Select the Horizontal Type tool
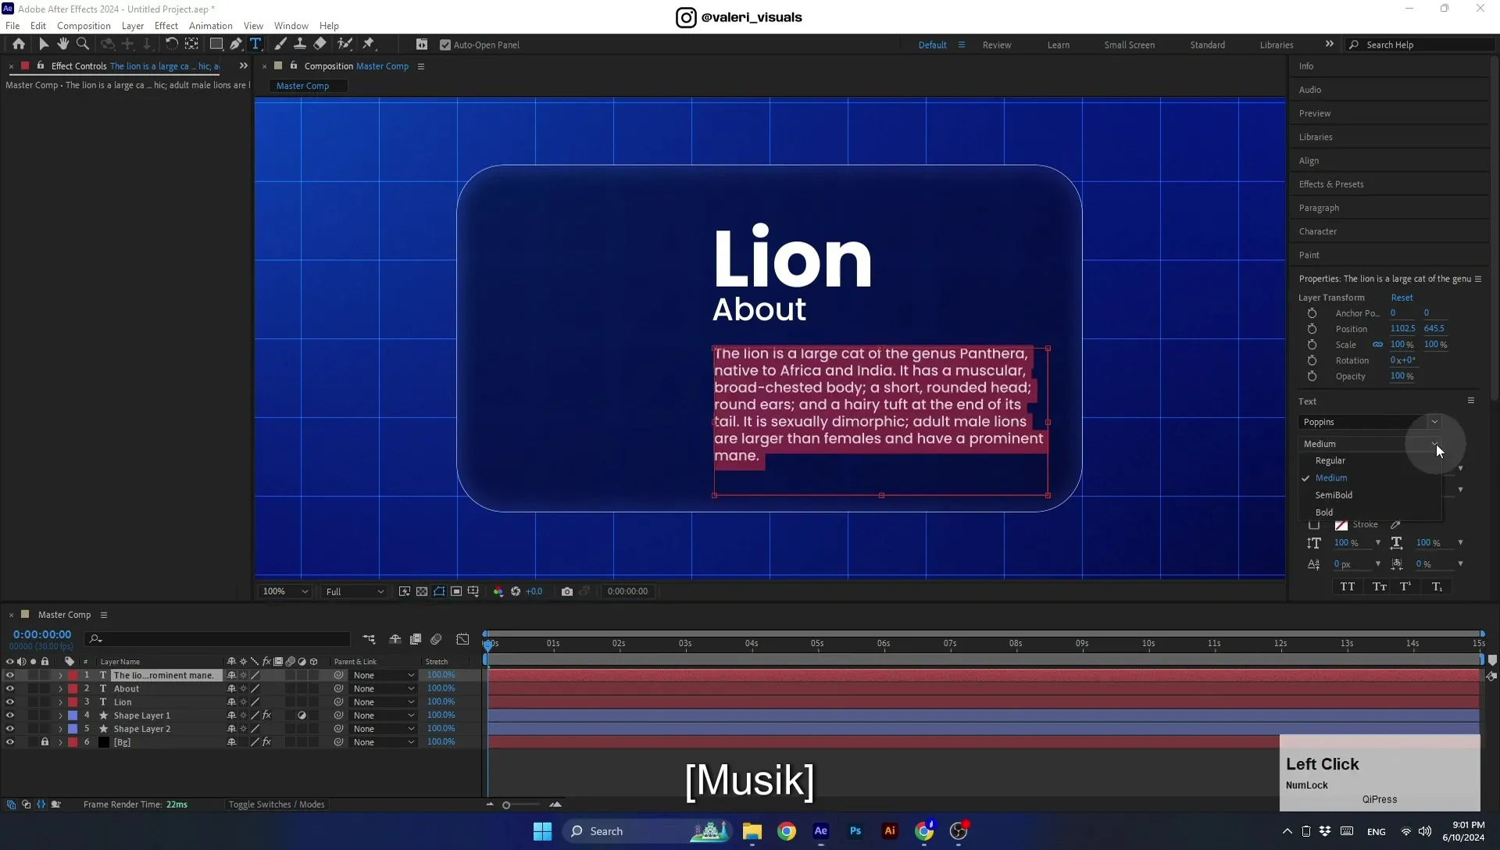 coord(255,45)
